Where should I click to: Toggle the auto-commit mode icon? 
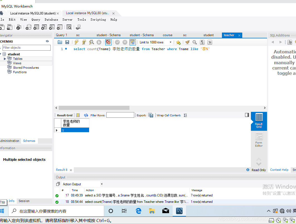(x=133, y=42)
